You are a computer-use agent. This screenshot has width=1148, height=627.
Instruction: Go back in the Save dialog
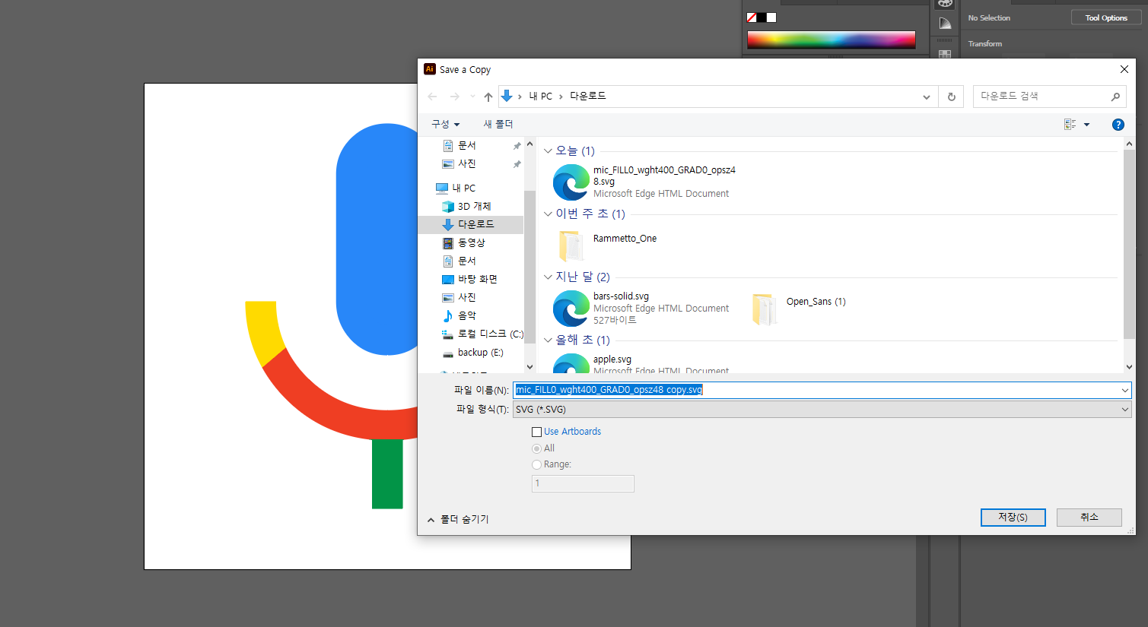coord(432,97)
